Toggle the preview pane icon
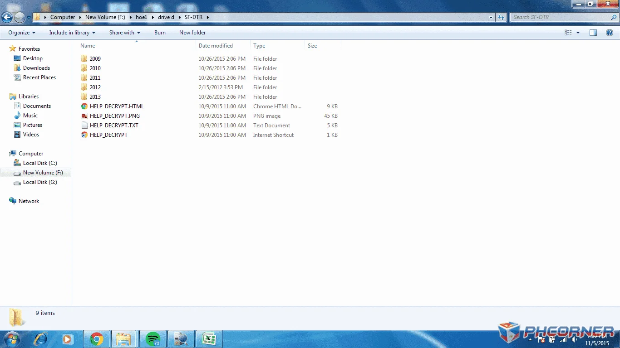The height and width of the screenshot is (348, 620). [x=593, y=33]
